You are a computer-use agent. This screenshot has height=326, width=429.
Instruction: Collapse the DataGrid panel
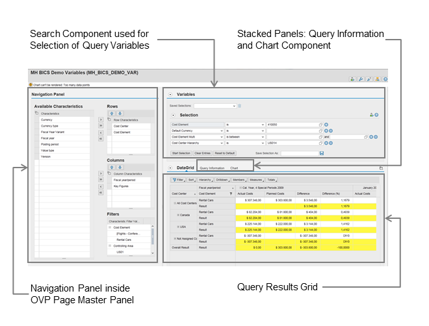pos(170,168)
